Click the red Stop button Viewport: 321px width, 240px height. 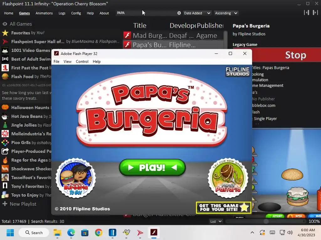(287, 55)
